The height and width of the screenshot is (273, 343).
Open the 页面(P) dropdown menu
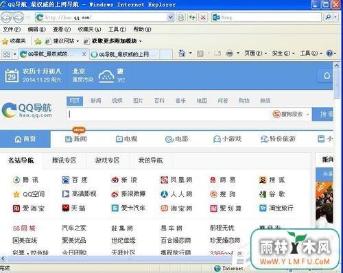pyautogui.click(x=255, y=54)
